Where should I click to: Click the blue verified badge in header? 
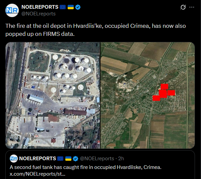pyautogui.click(x=78, y=7)
